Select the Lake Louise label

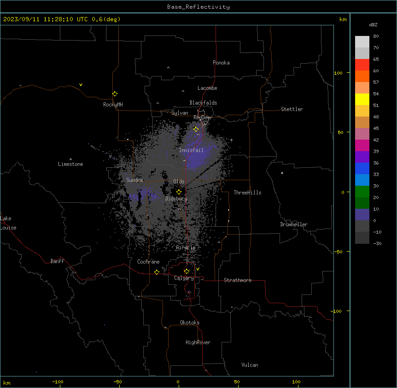click(8, 223)
